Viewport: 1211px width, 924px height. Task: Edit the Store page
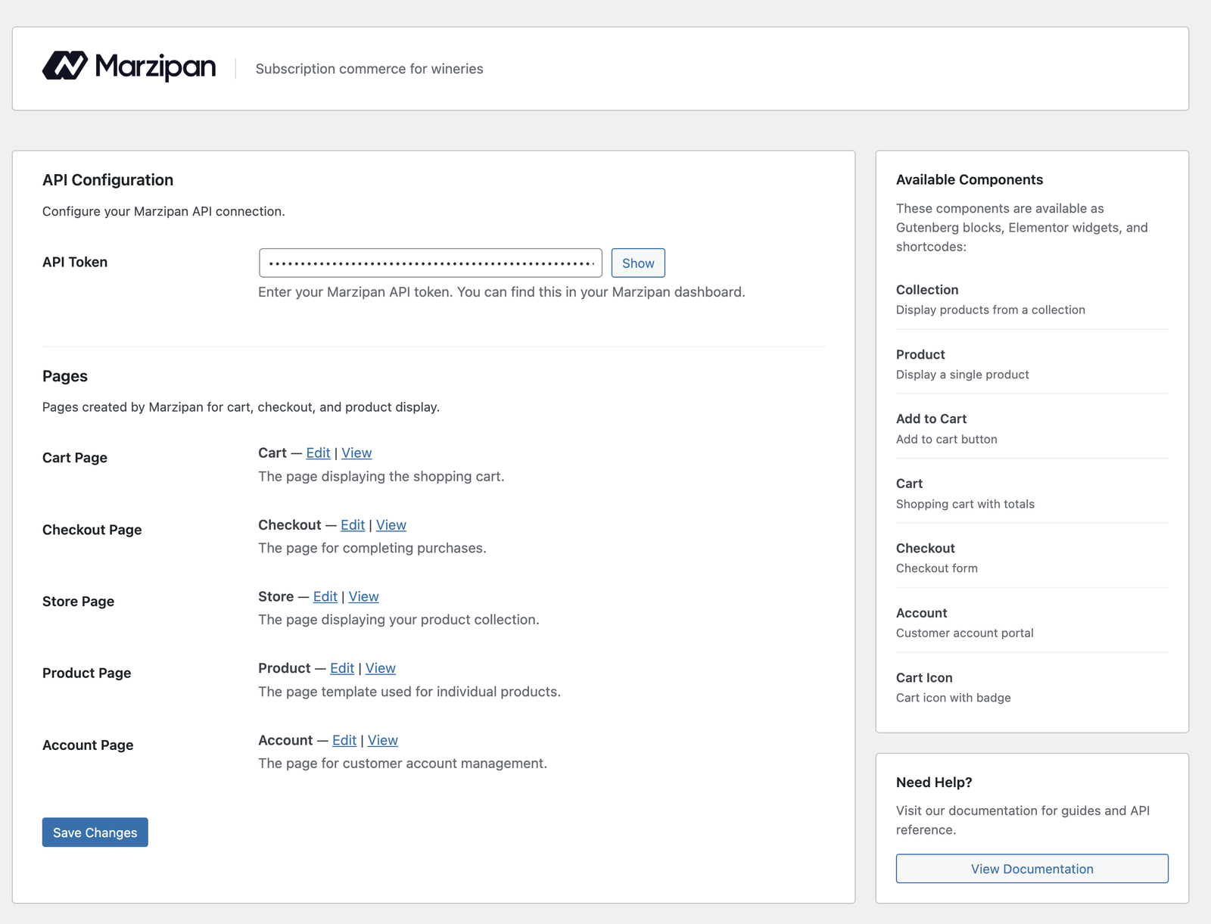click(325, 597)
